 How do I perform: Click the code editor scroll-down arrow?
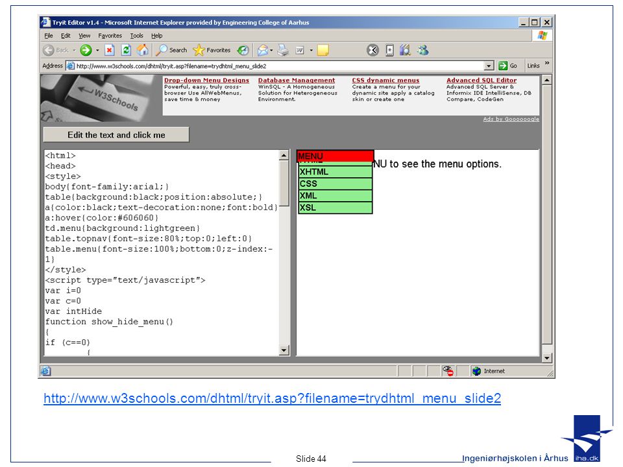coord(284,350)
